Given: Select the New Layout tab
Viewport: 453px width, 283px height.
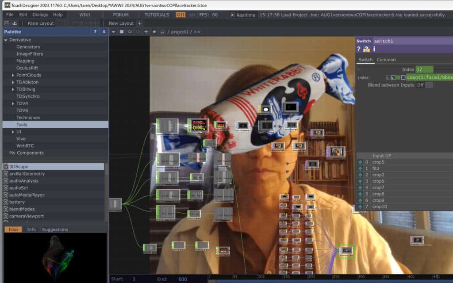Looking at the screenshot, I should (x=121, y=23).
